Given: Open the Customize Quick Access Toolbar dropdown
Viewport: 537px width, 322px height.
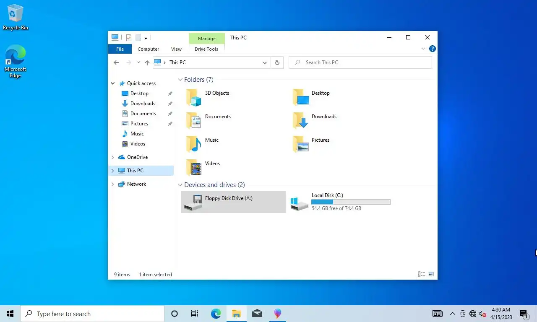Looking at the screenshot, I should (146, 38).
